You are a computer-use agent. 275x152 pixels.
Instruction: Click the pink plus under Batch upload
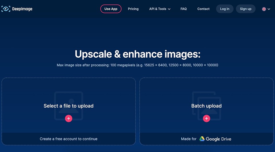pyautogui.click(x=207, y=118)
